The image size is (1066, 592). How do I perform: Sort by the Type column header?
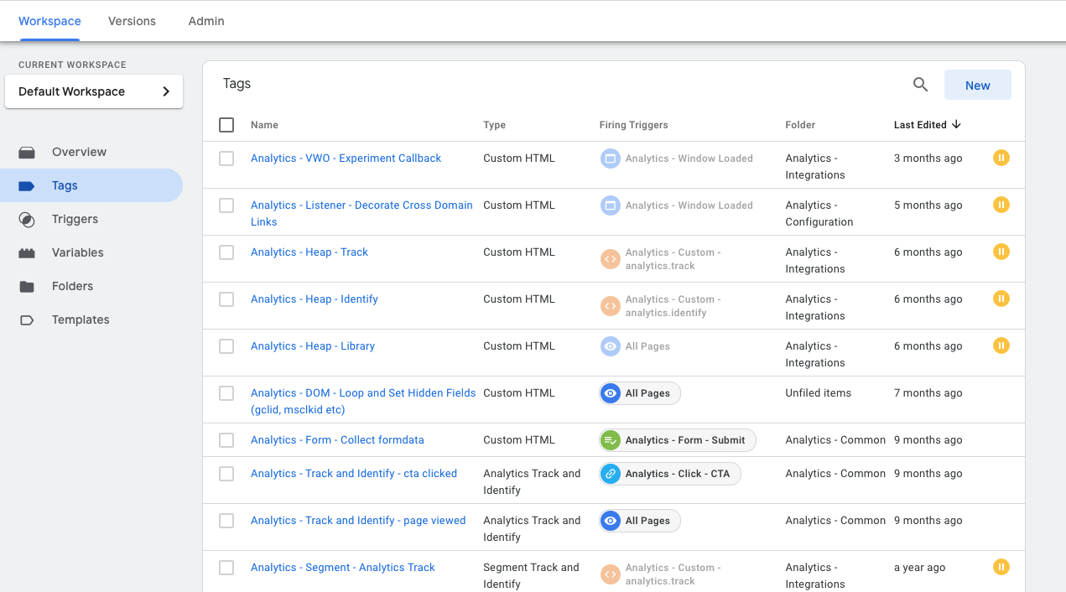(495, 125)
